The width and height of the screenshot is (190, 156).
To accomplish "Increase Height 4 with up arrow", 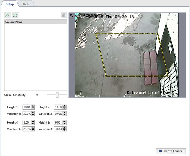I will 33,121.
